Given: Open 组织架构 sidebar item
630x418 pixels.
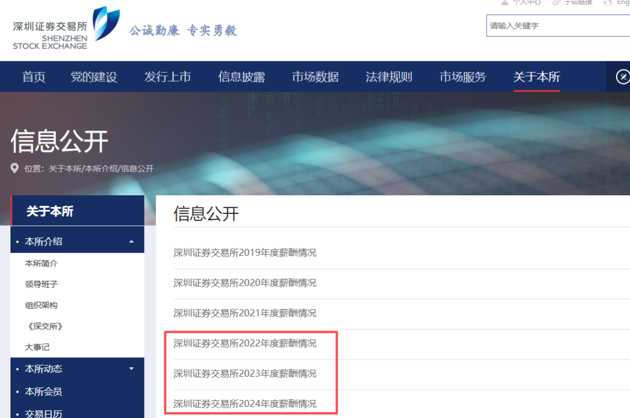Looking at the screenshot, I should 41,305.
